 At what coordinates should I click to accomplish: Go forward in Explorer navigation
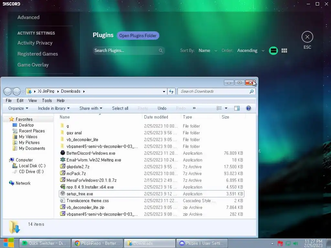(16, 91)
